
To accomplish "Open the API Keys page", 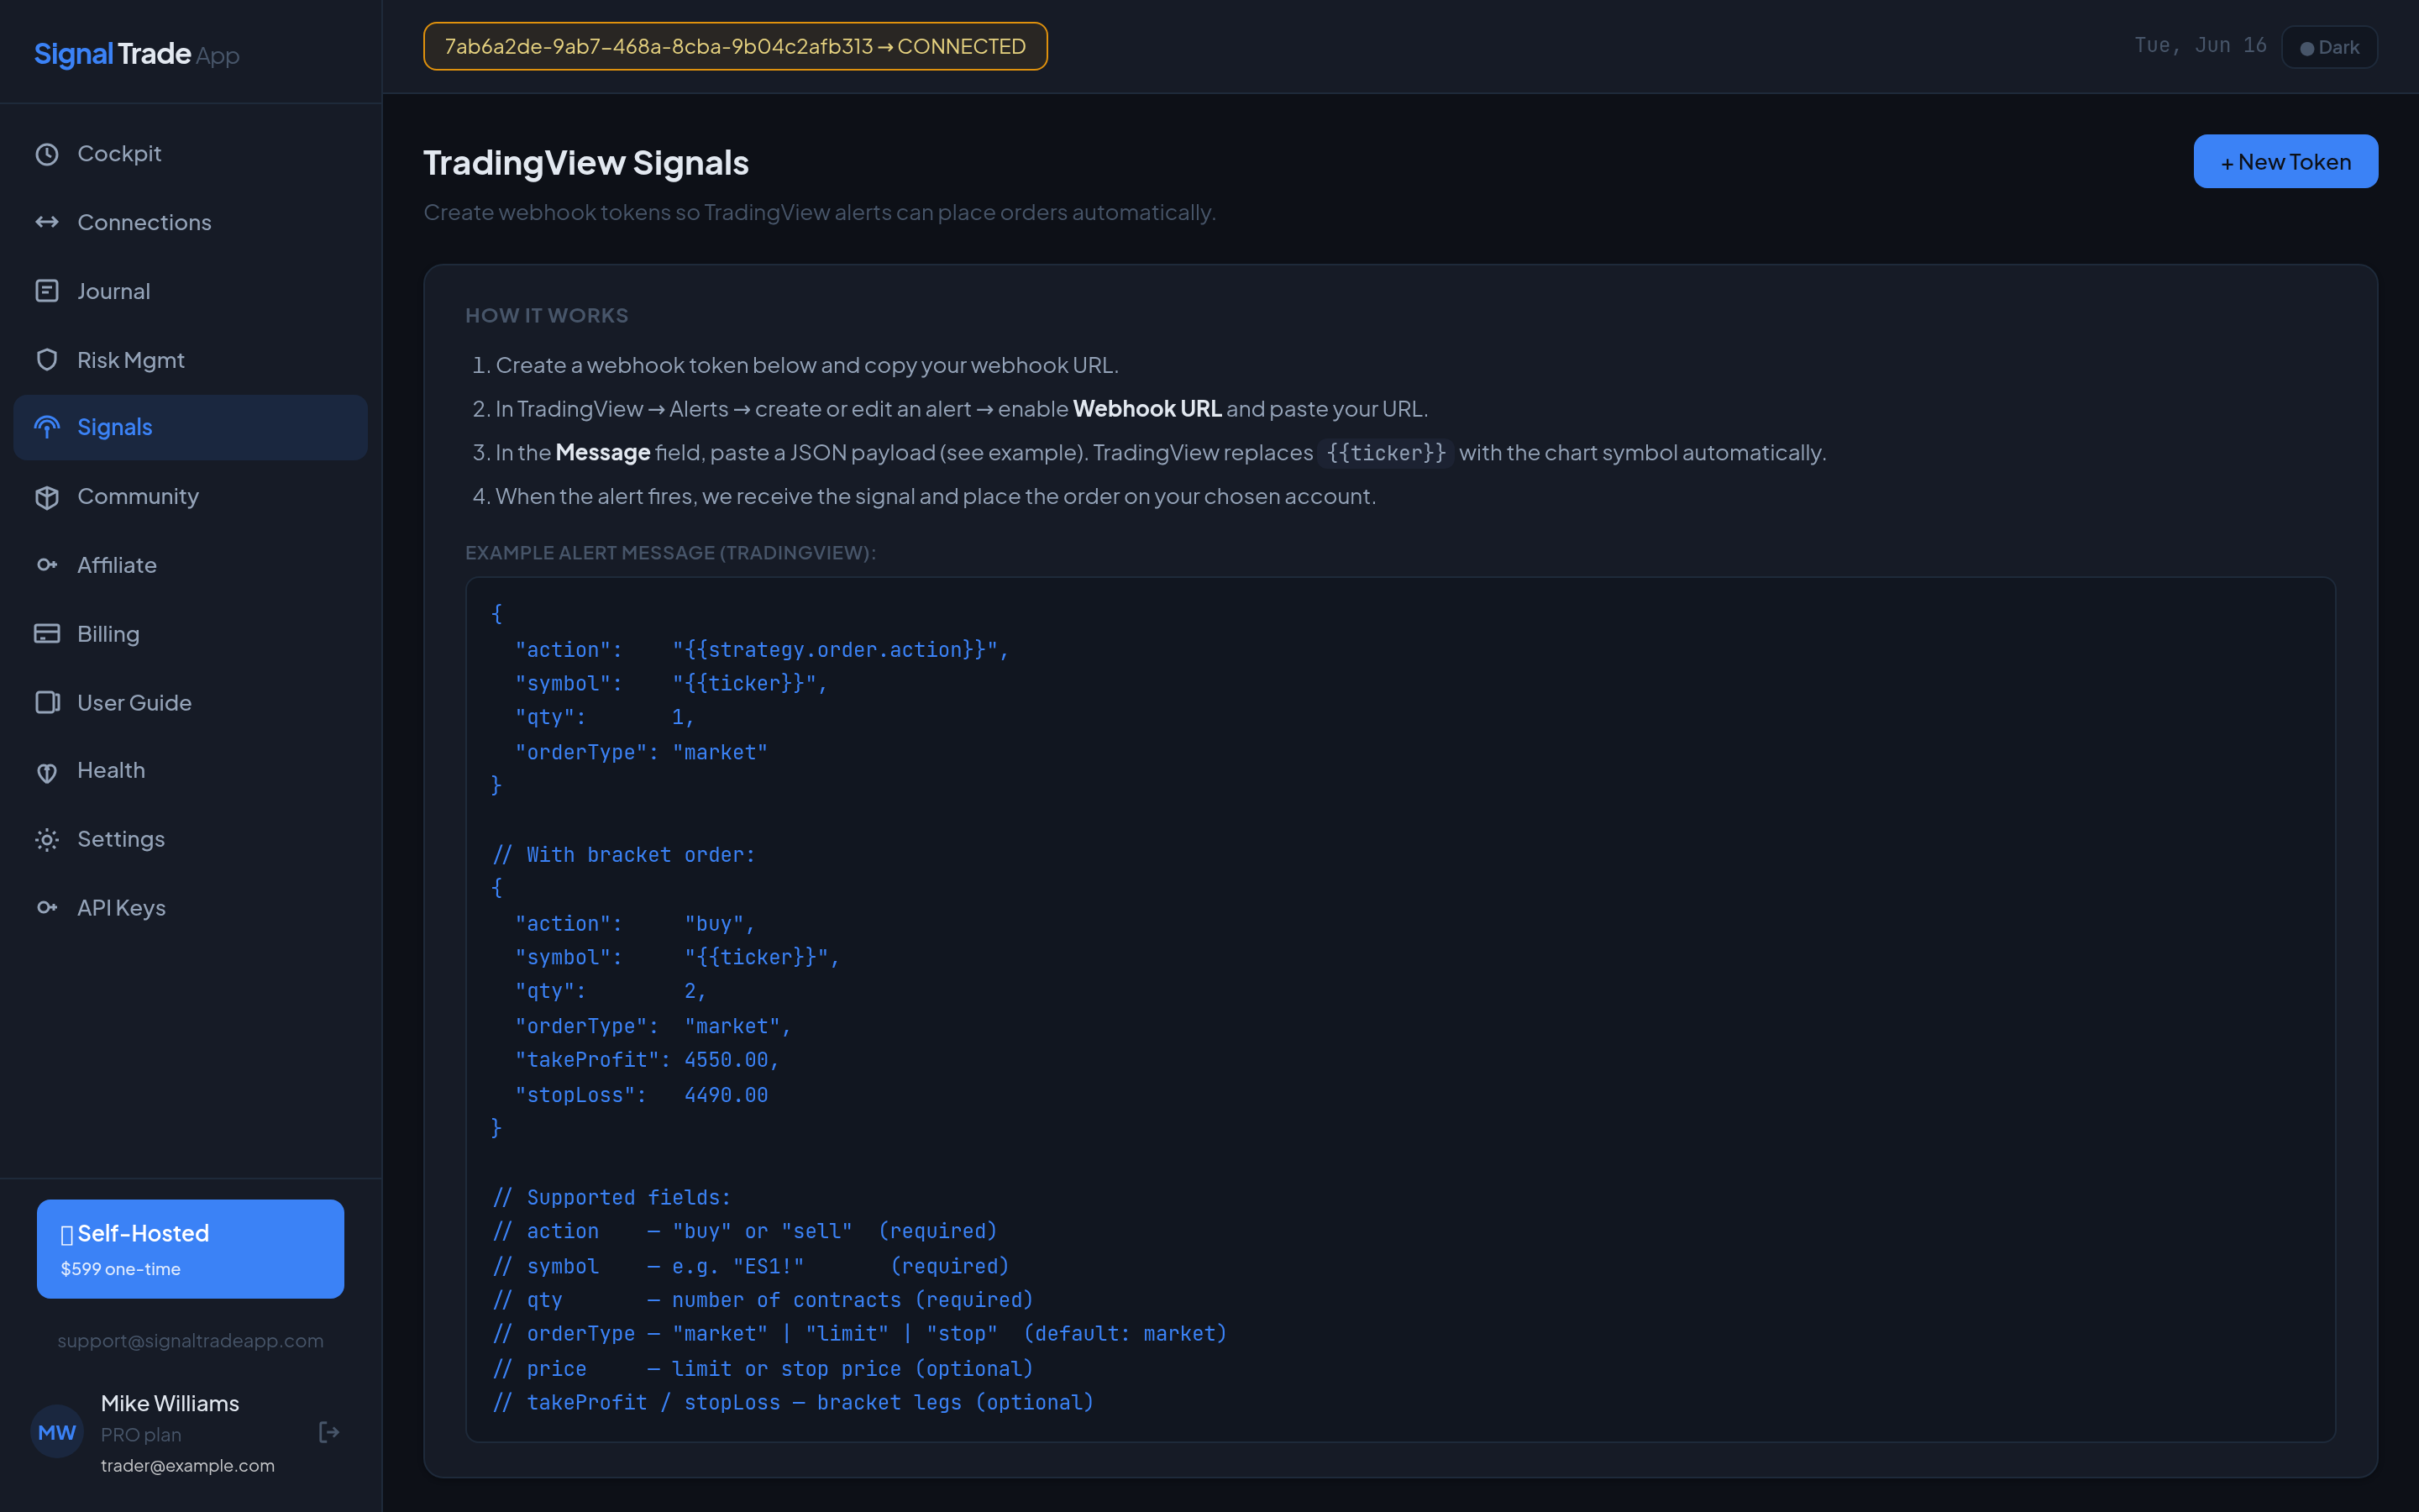I will tap(190, 908).
